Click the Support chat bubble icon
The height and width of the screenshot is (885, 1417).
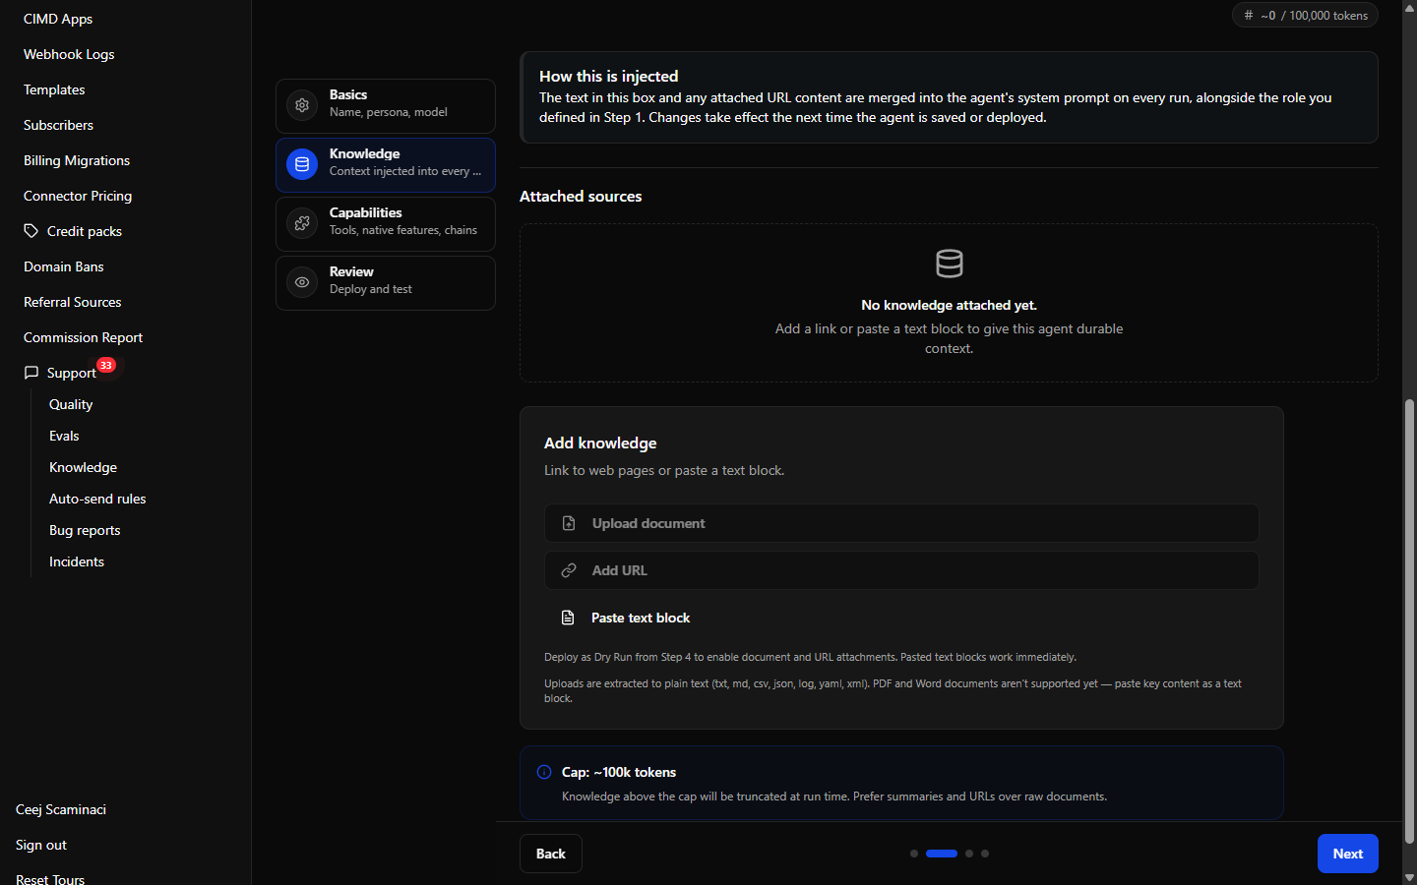pos(31,373)
